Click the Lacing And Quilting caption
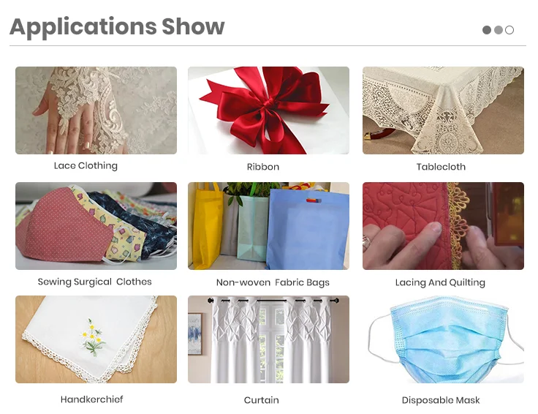This screenshot has height=414, width=538. (440, 282)
